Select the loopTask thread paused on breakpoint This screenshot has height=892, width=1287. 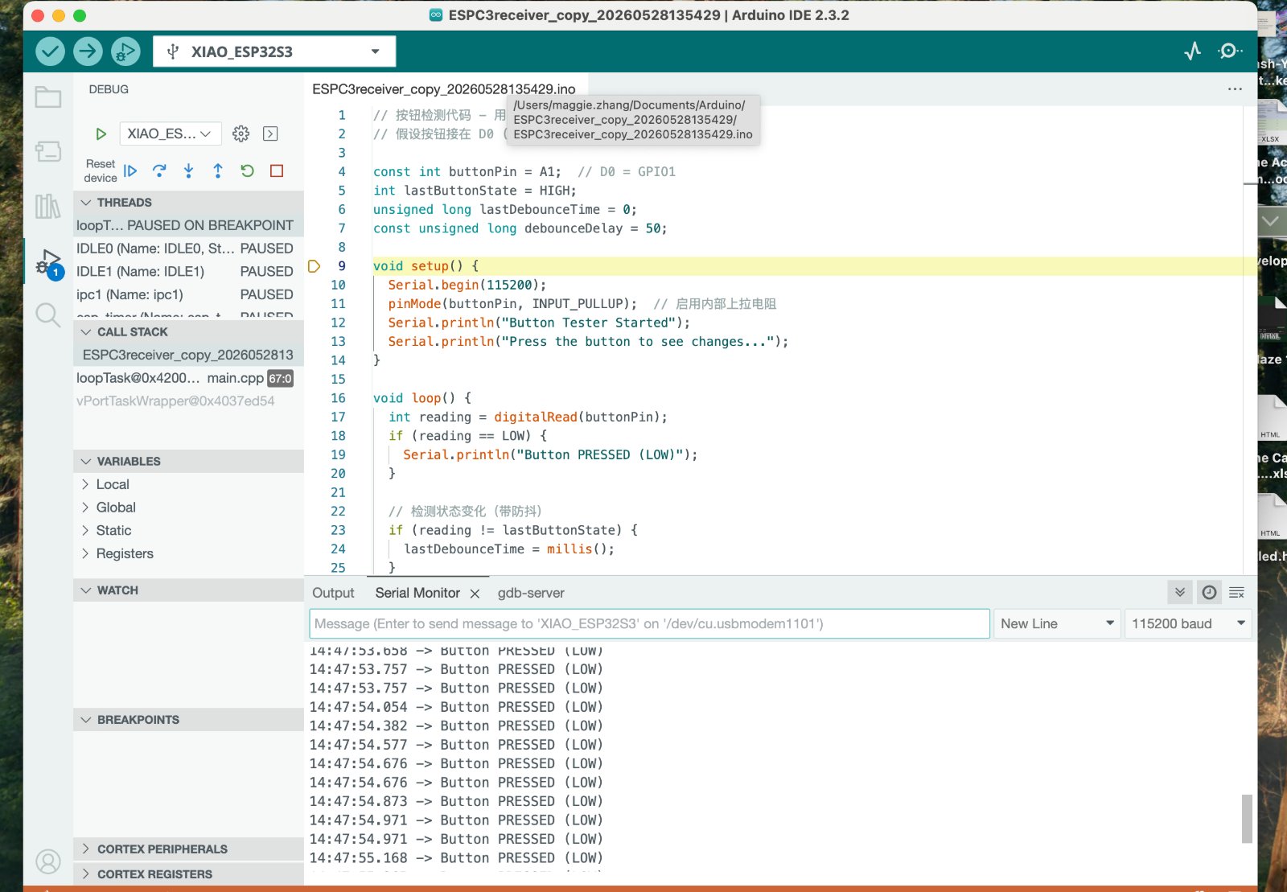(189, 226)
